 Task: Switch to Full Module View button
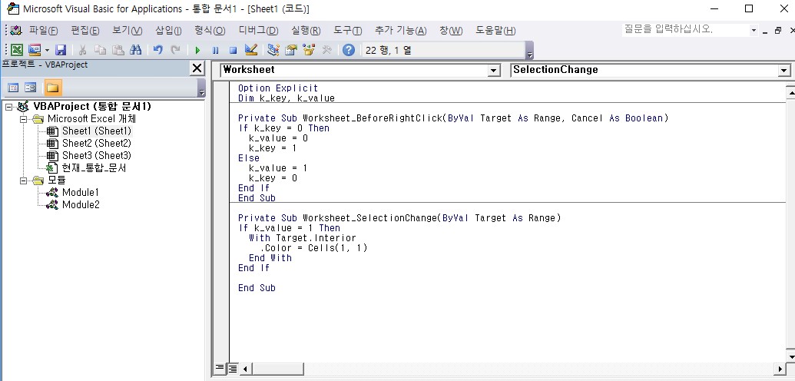233,369
